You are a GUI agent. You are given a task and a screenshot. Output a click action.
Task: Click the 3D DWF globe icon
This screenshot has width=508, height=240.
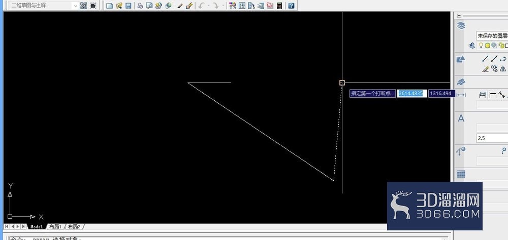(x=168, y=6)
